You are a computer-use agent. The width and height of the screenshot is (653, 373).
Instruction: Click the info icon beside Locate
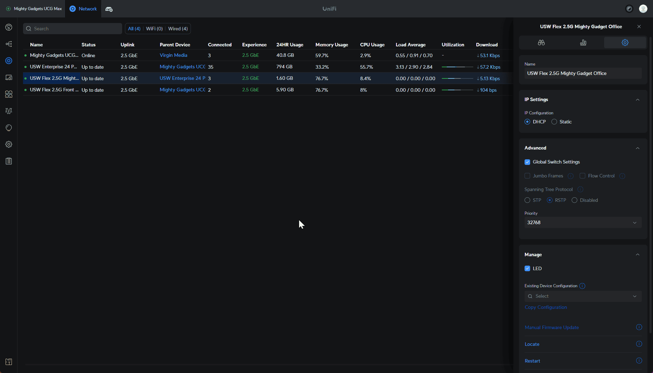pyautogui.click(x=639, y=344)
